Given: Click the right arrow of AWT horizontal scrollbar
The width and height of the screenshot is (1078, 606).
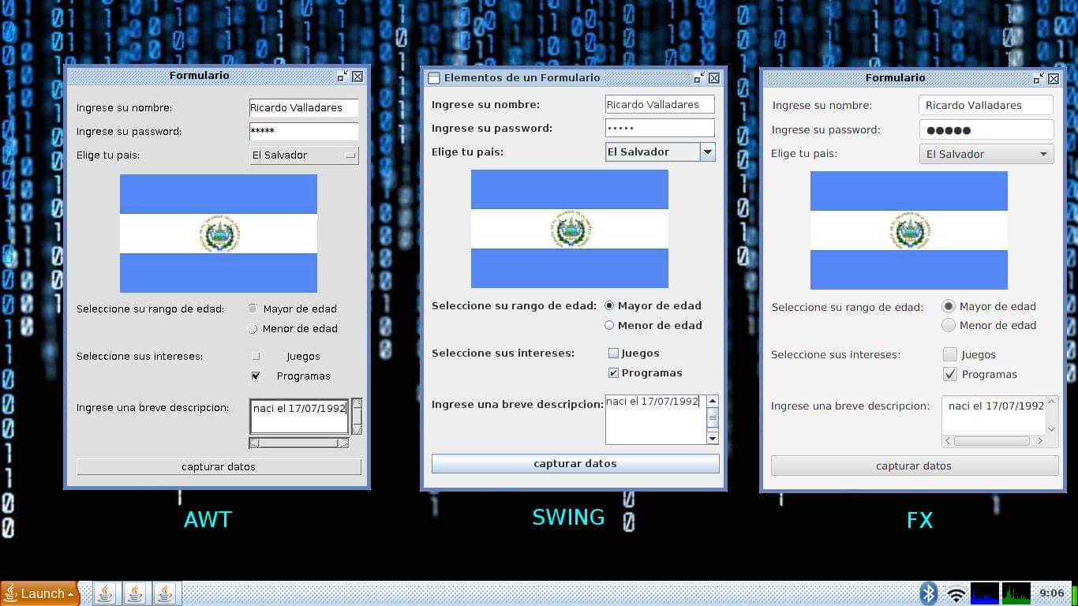Looking at the screenshot, I should (x=343, y=443).
